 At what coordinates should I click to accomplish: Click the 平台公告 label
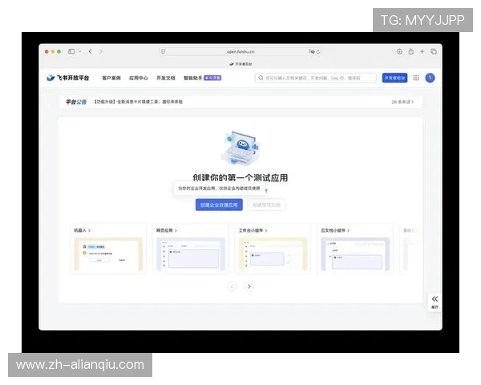76,102
